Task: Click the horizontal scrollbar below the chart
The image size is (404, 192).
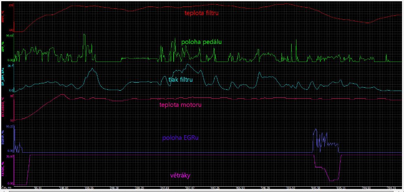Action: (202, 191)
